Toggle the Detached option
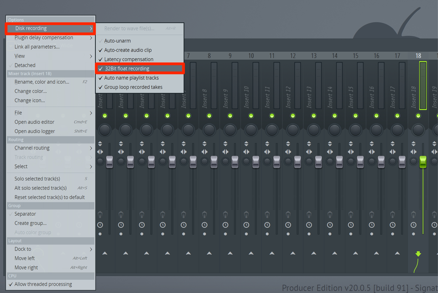This screenshot has height=293, width=438. point(50,65)
